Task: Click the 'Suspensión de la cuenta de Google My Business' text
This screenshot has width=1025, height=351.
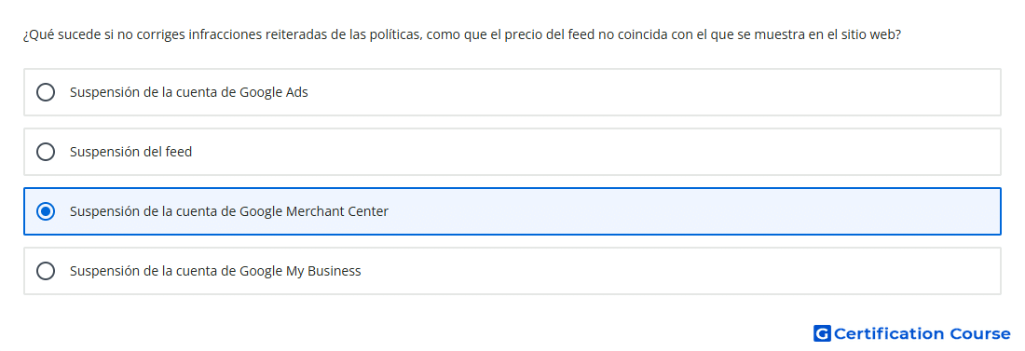Action: point(215,271)
